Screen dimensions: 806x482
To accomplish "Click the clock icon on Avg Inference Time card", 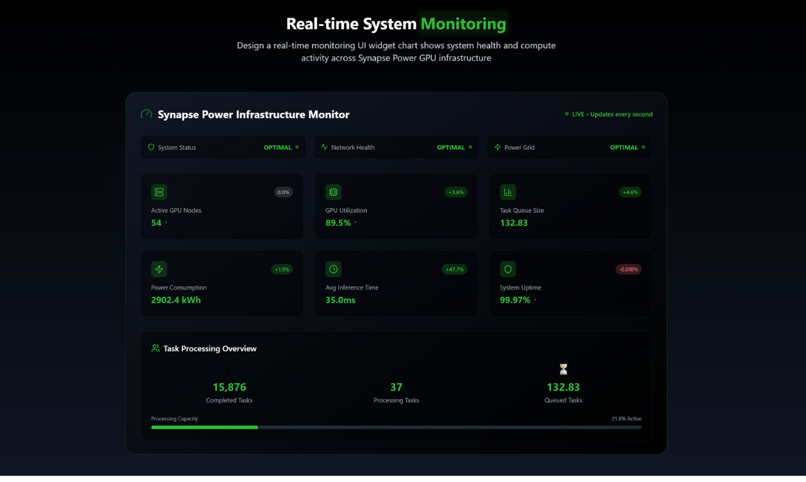I will (x=333, y=269).
